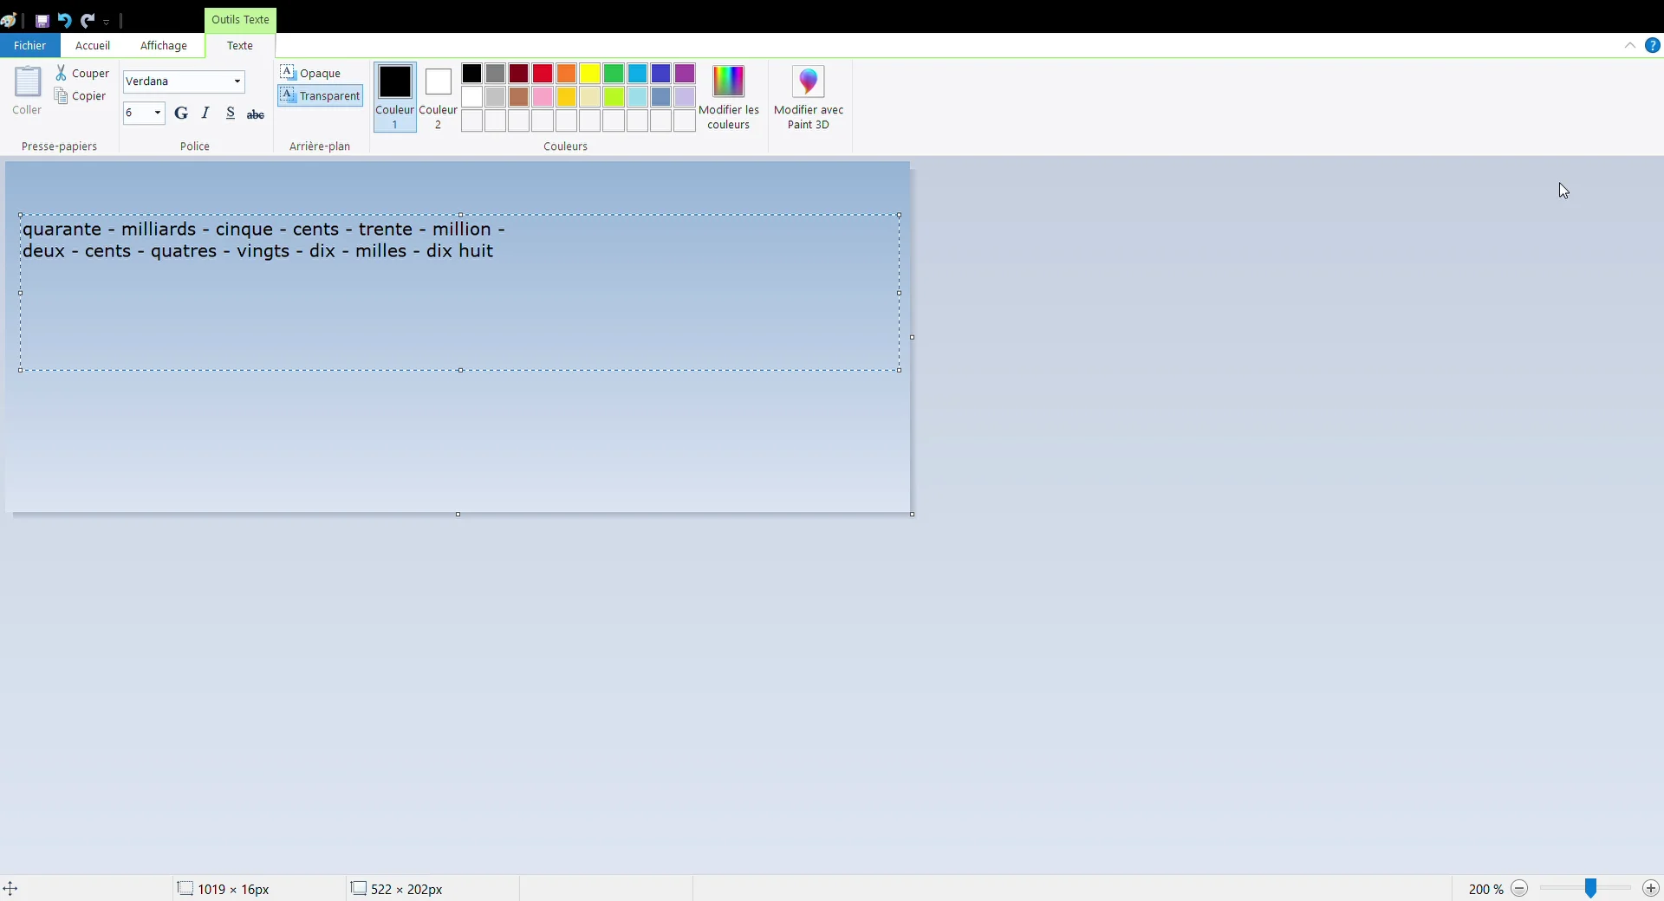Screen dimensions: 1664x901
Task: Open image with Paint 3D
Action: (x=809, y=95)
